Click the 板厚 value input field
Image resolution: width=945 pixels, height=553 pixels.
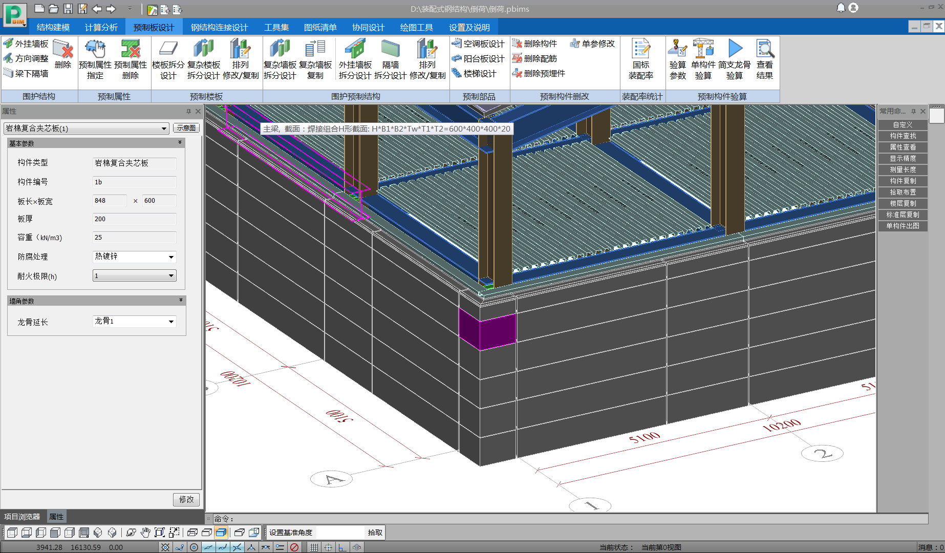[x=134, y=219]
